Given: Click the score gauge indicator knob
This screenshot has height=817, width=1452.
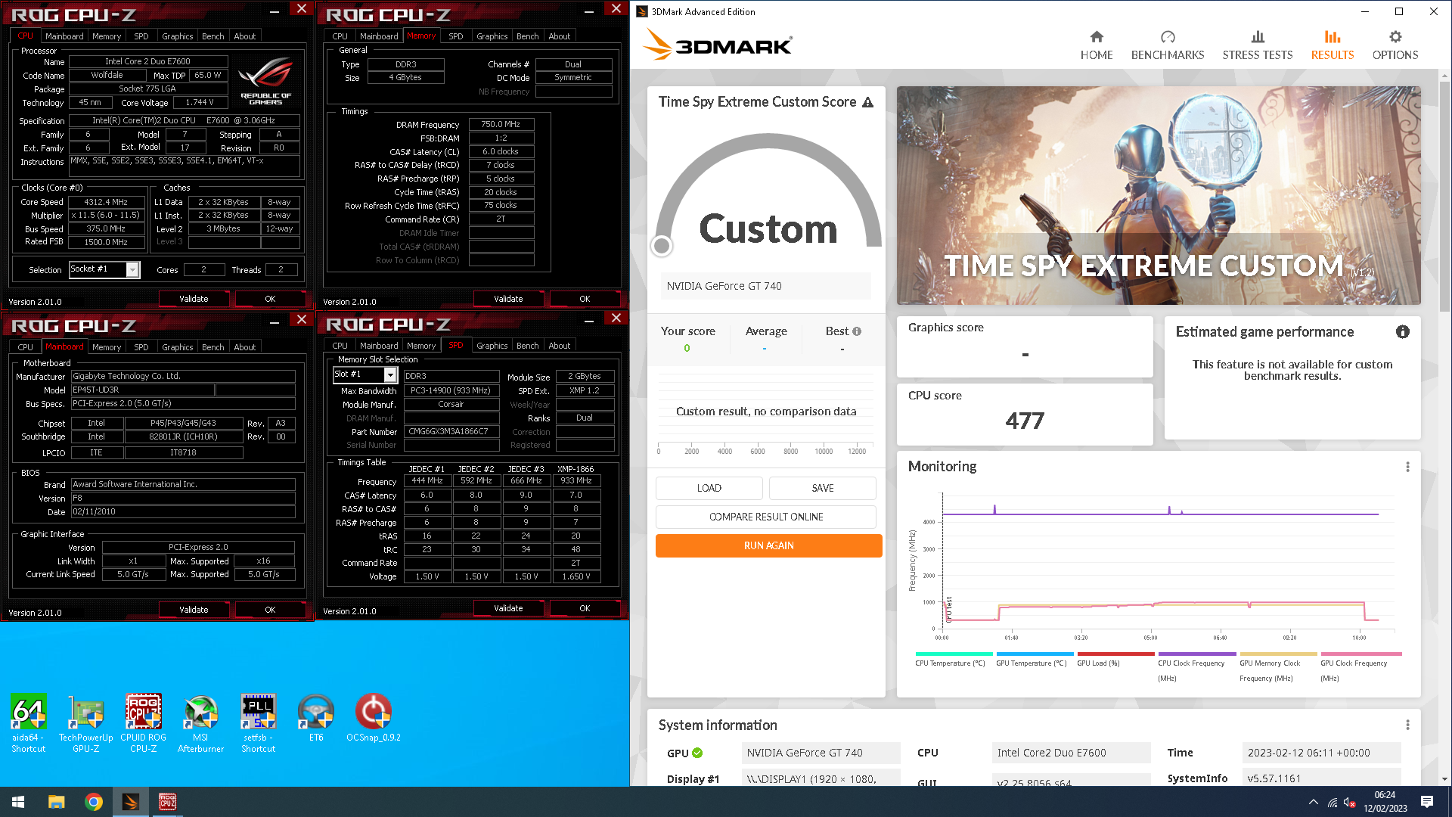Looking at the screenshot, I should tap(662, 245).
